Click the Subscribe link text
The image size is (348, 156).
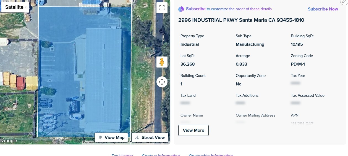[196, 9]
